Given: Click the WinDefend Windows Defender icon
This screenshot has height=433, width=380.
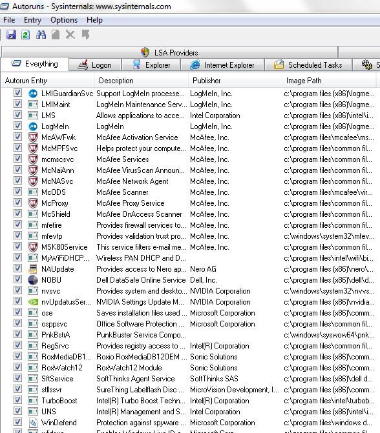Looking at the screenshot, I should click(x=33, y=423).
